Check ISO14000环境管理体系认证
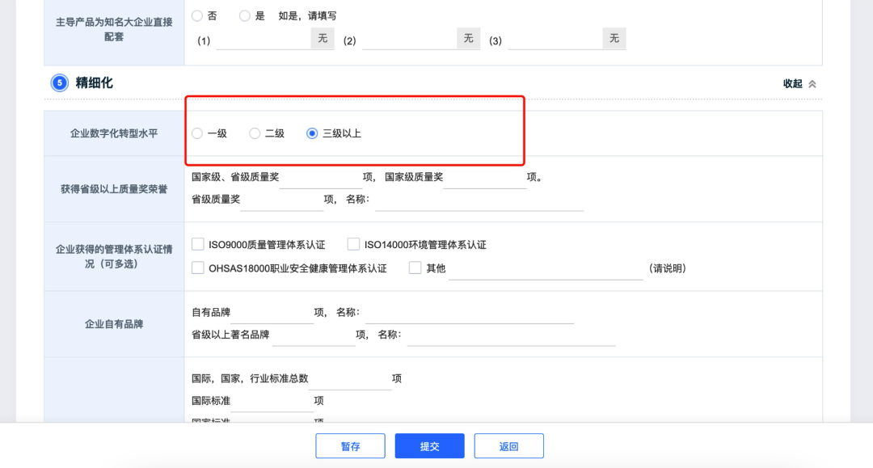This screenshot has width=873, height=468. [353, 244]
